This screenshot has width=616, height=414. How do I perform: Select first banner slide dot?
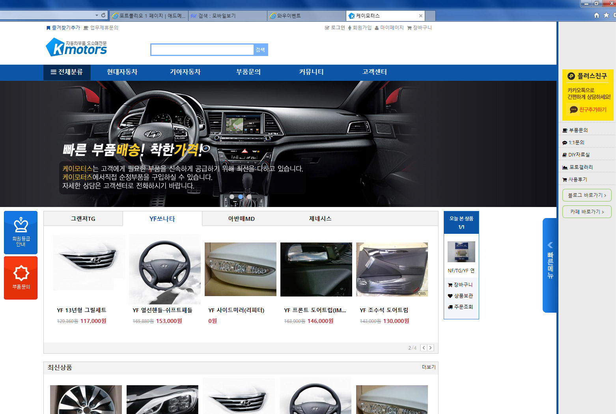coord(232,196)
